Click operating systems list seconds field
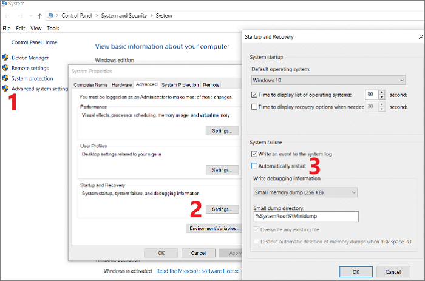This screenshot has width=425, height=281. click(372, 95)
